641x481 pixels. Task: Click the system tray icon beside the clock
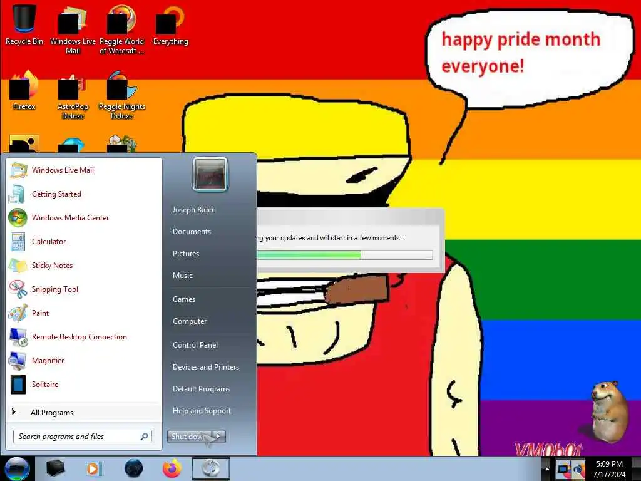[x=578, y=468]
